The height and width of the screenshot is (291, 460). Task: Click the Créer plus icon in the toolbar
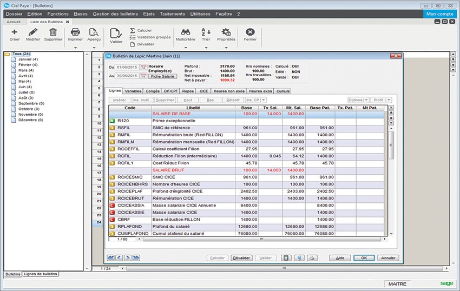[14, 32]
